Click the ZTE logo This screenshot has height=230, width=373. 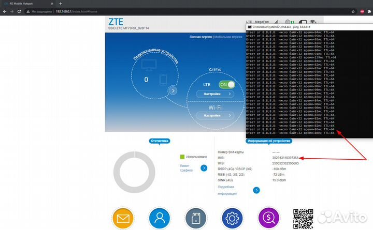click(116, 22)
